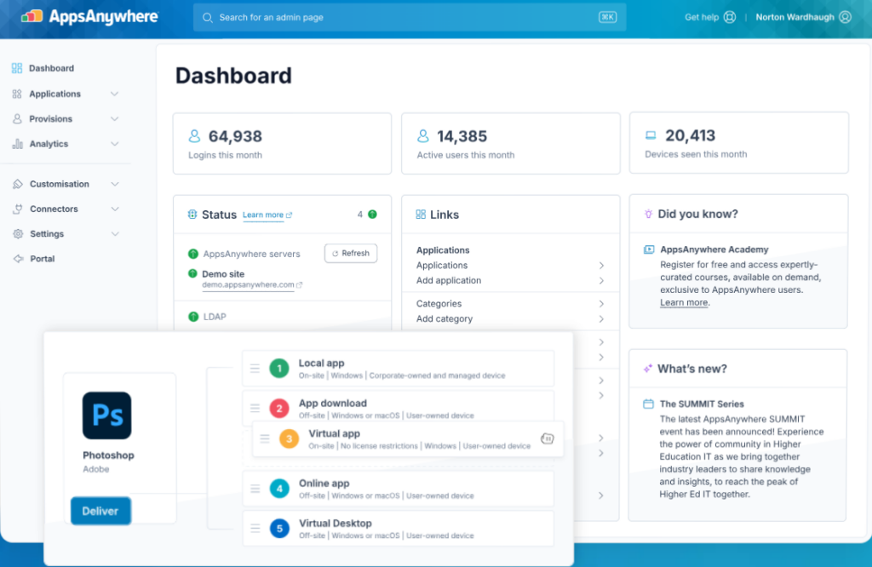Expand the Settings sidebar section
This screenshot has height=567, width=872.
click(x=114, y=234)
